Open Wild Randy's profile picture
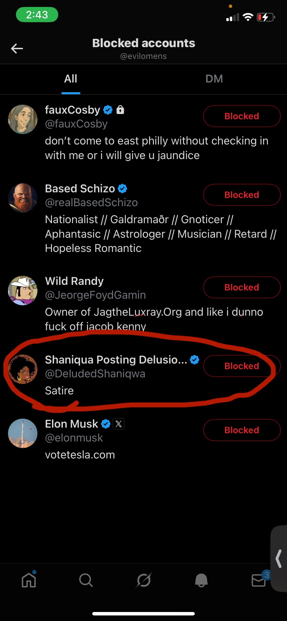The image size is (287, 621). click(x=23, y=290)
